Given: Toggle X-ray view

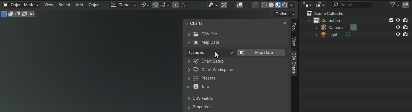Looking at the screenshot, I should (255, 5).
